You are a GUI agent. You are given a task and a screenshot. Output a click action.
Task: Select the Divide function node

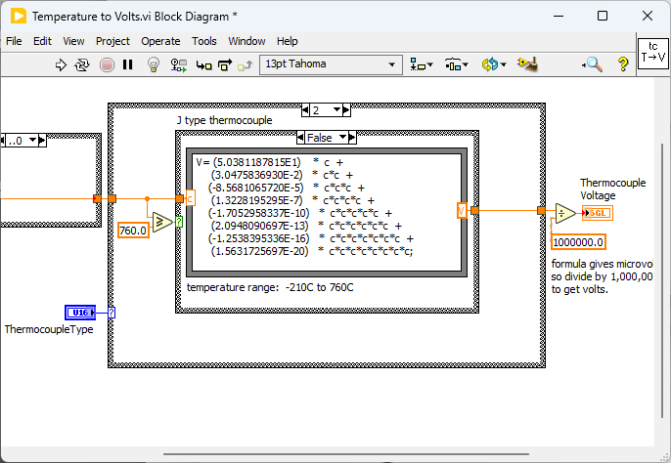[565, 213]
